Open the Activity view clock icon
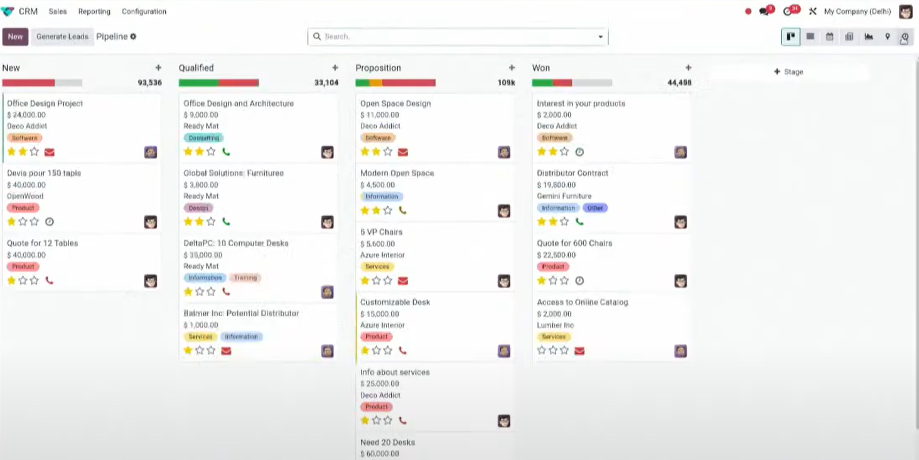919x460 pixels. (x=904, y=37)
